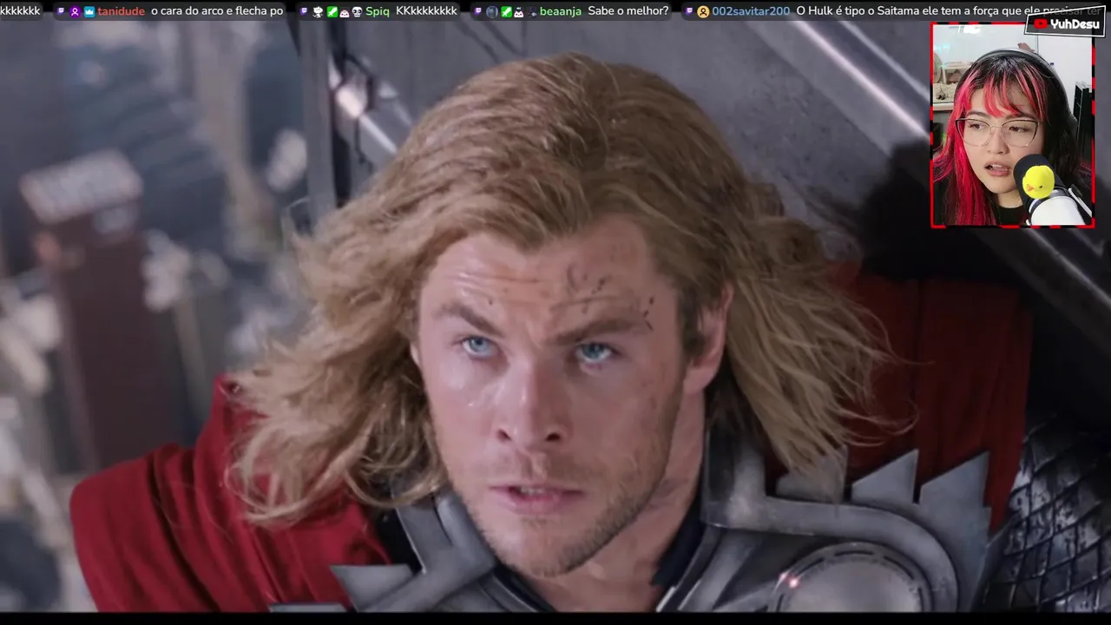Click Twitch badge before 002savitar200
This screenshot has height=625, width=1111.
(x=689, y=11)
